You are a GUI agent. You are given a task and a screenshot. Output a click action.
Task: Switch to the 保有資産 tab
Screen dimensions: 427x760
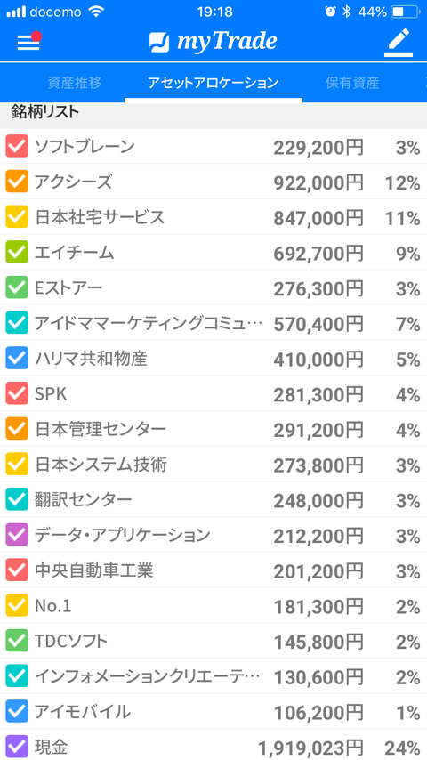(352, 83)
